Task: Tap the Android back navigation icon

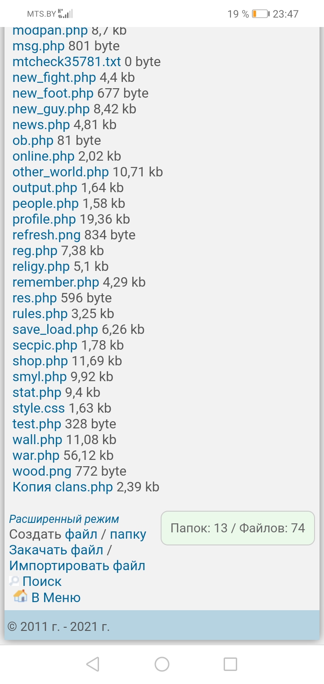Action: (93, 664)
